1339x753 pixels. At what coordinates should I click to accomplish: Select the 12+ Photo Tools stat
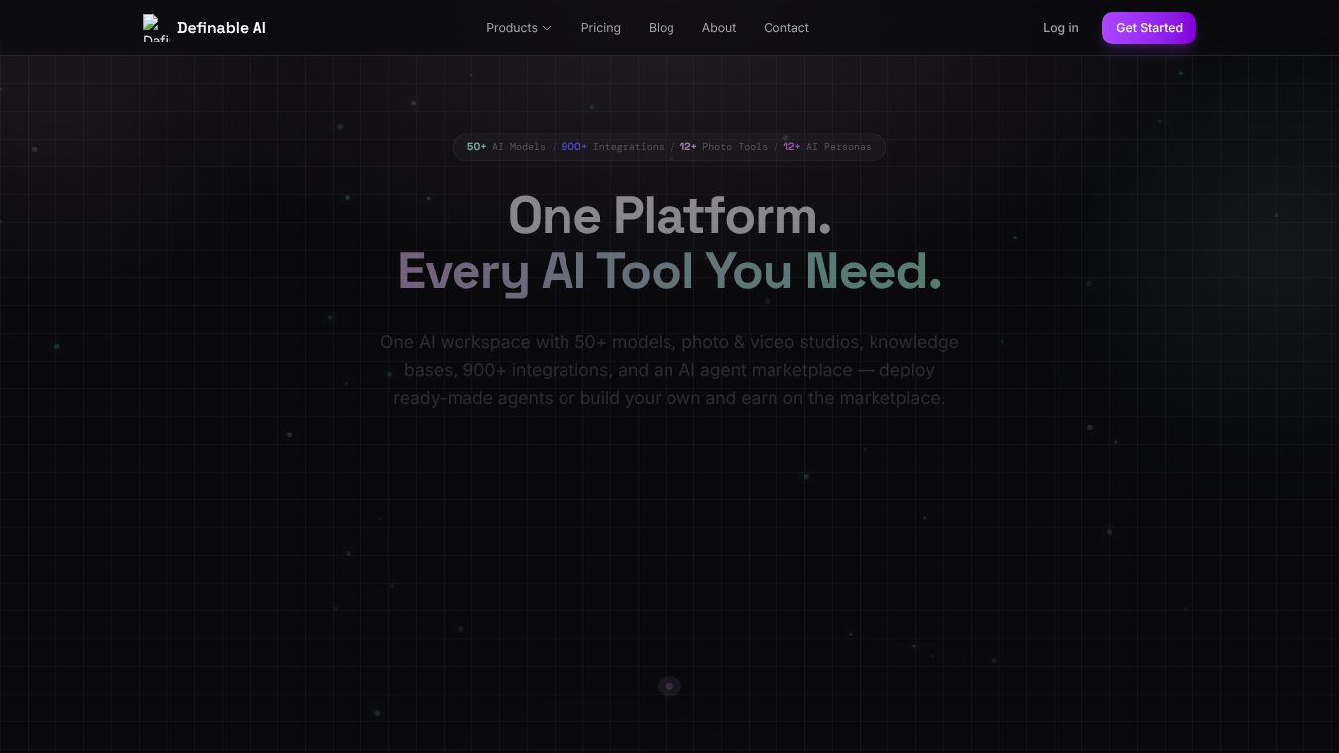[x=723, y=147]
